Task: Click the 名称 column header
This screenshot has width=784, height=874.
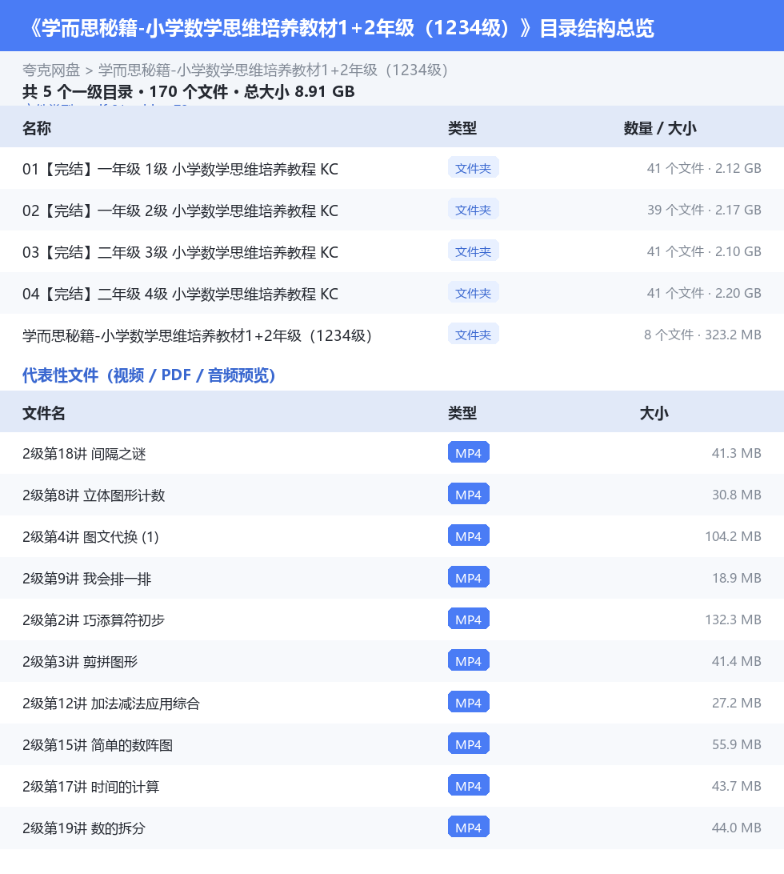Action: pyautogui.click(x=37, y=128)
